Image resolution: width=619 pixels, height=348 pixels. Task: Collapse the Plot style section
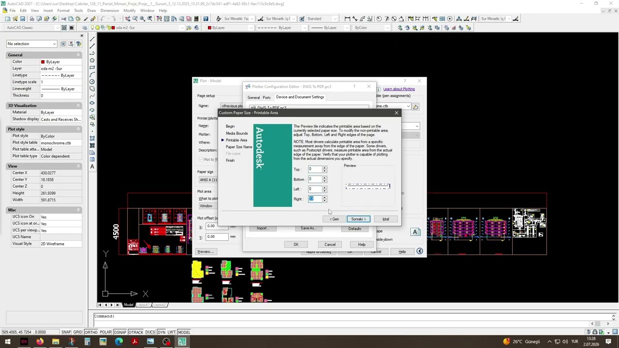78,129
